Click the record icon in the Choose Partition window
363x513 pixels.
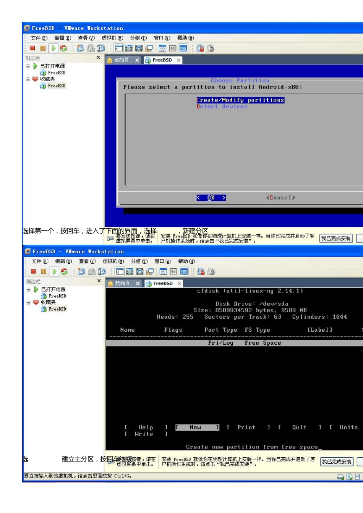point(200,48)
